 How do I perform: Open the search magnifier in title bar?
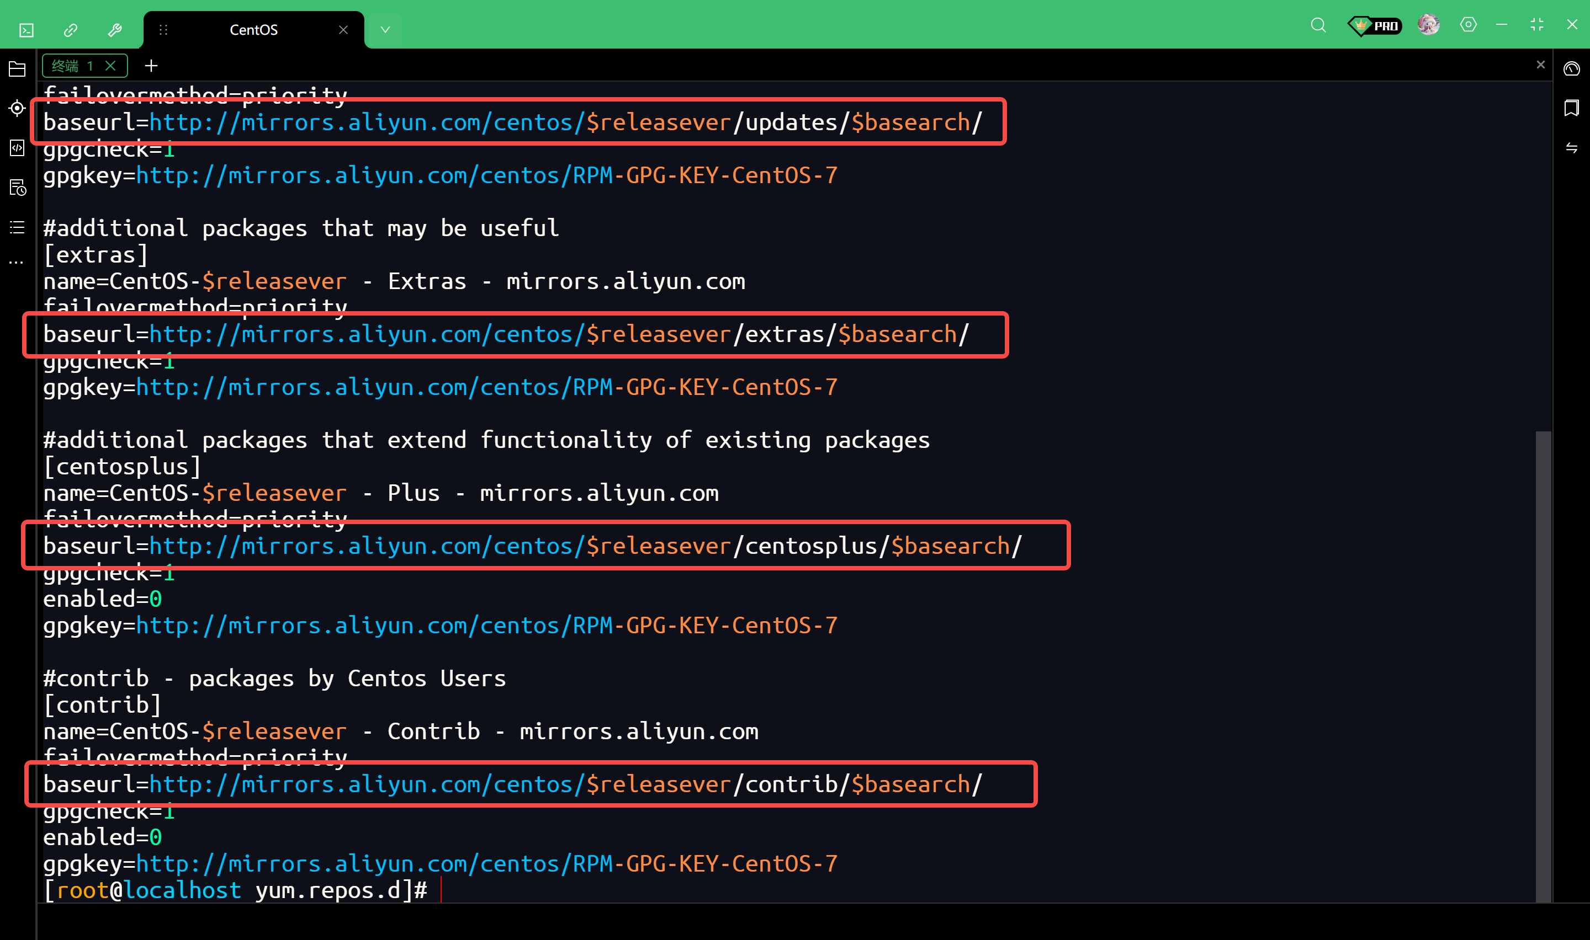[1318, 25]
